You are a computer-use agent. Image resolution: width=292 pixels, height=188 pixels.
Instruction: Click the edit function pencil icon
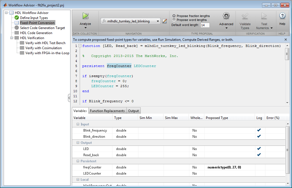[165, 21]
